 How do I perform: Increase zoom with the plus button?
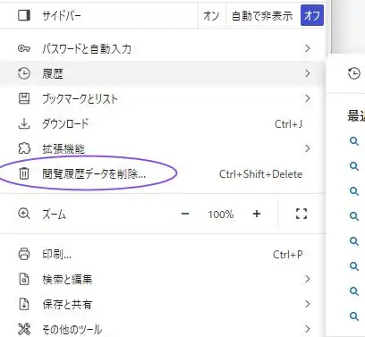[x=257, y=214]
